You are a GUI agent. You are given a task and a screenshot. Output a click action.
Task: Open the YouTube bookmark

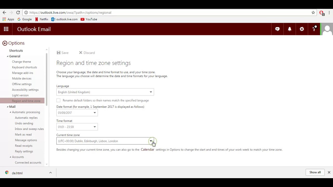(89, 19)
